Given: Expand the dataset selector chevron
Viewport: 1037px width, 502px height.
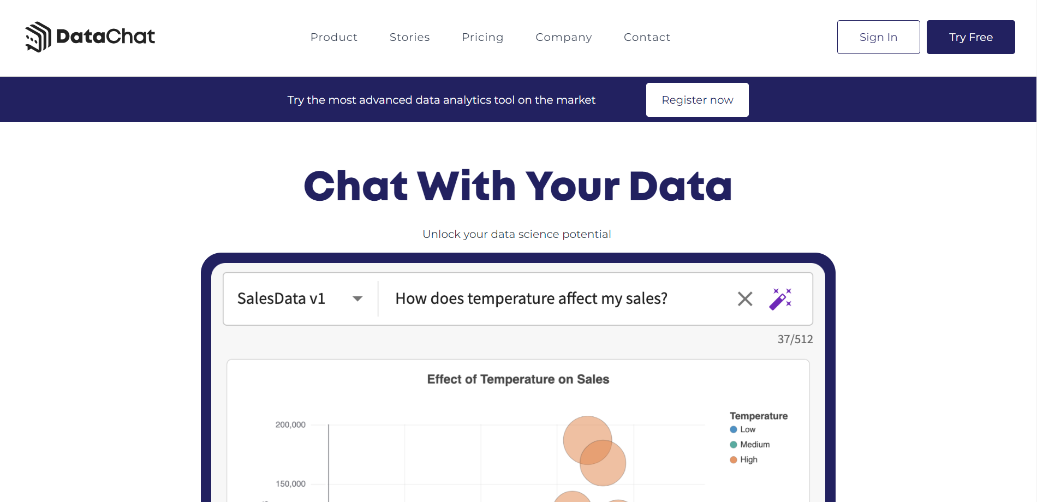Looking at the screenshot, I should pyautogui.click(x=357, y=299).
